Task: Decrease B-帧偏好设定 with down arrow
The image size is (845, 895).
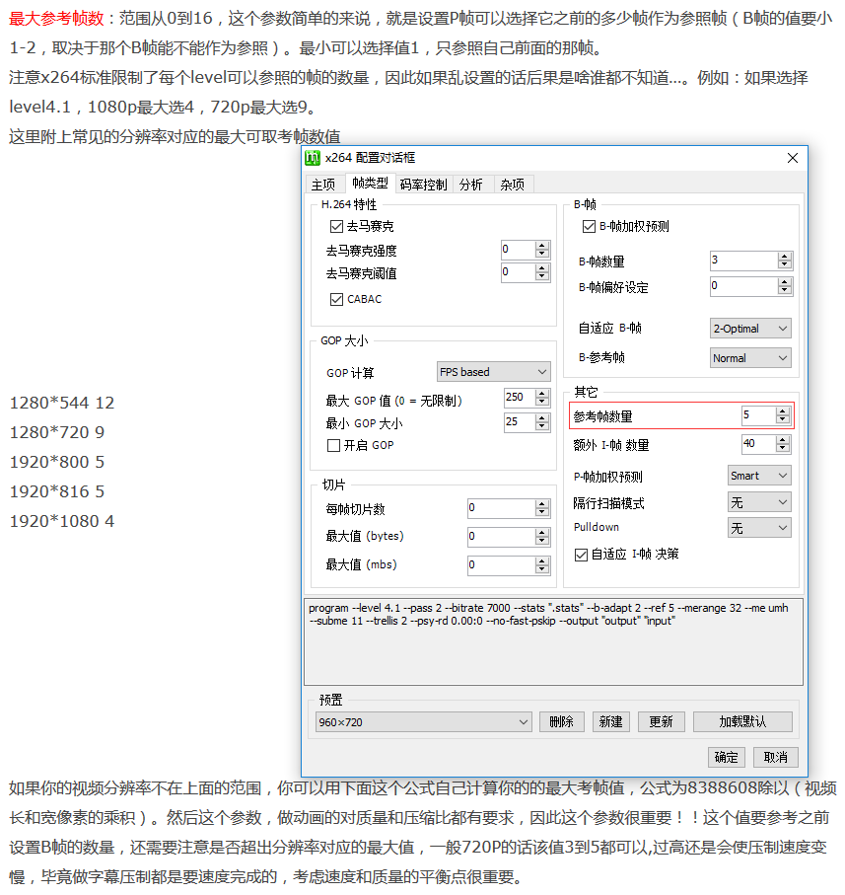Action: 785,290
